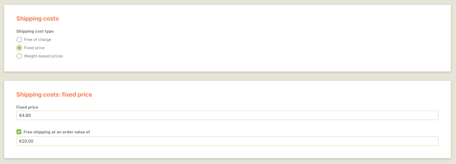Click the 'Fixed price' label above the €4.80 field
The image size is (456, 164).
tap(27, 107)
